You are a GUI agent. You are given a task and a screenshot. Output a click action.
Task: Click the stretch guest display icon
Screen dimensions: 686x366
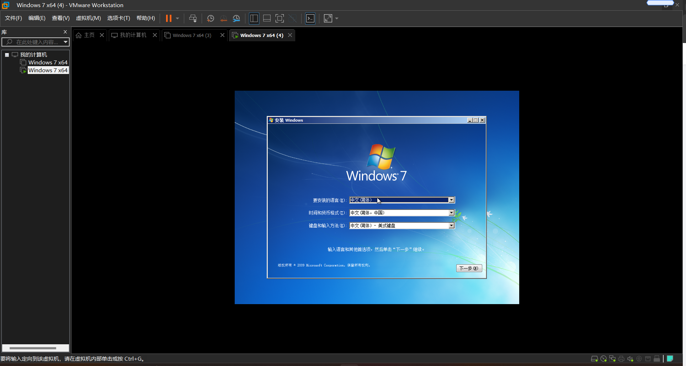pos(328,18)
